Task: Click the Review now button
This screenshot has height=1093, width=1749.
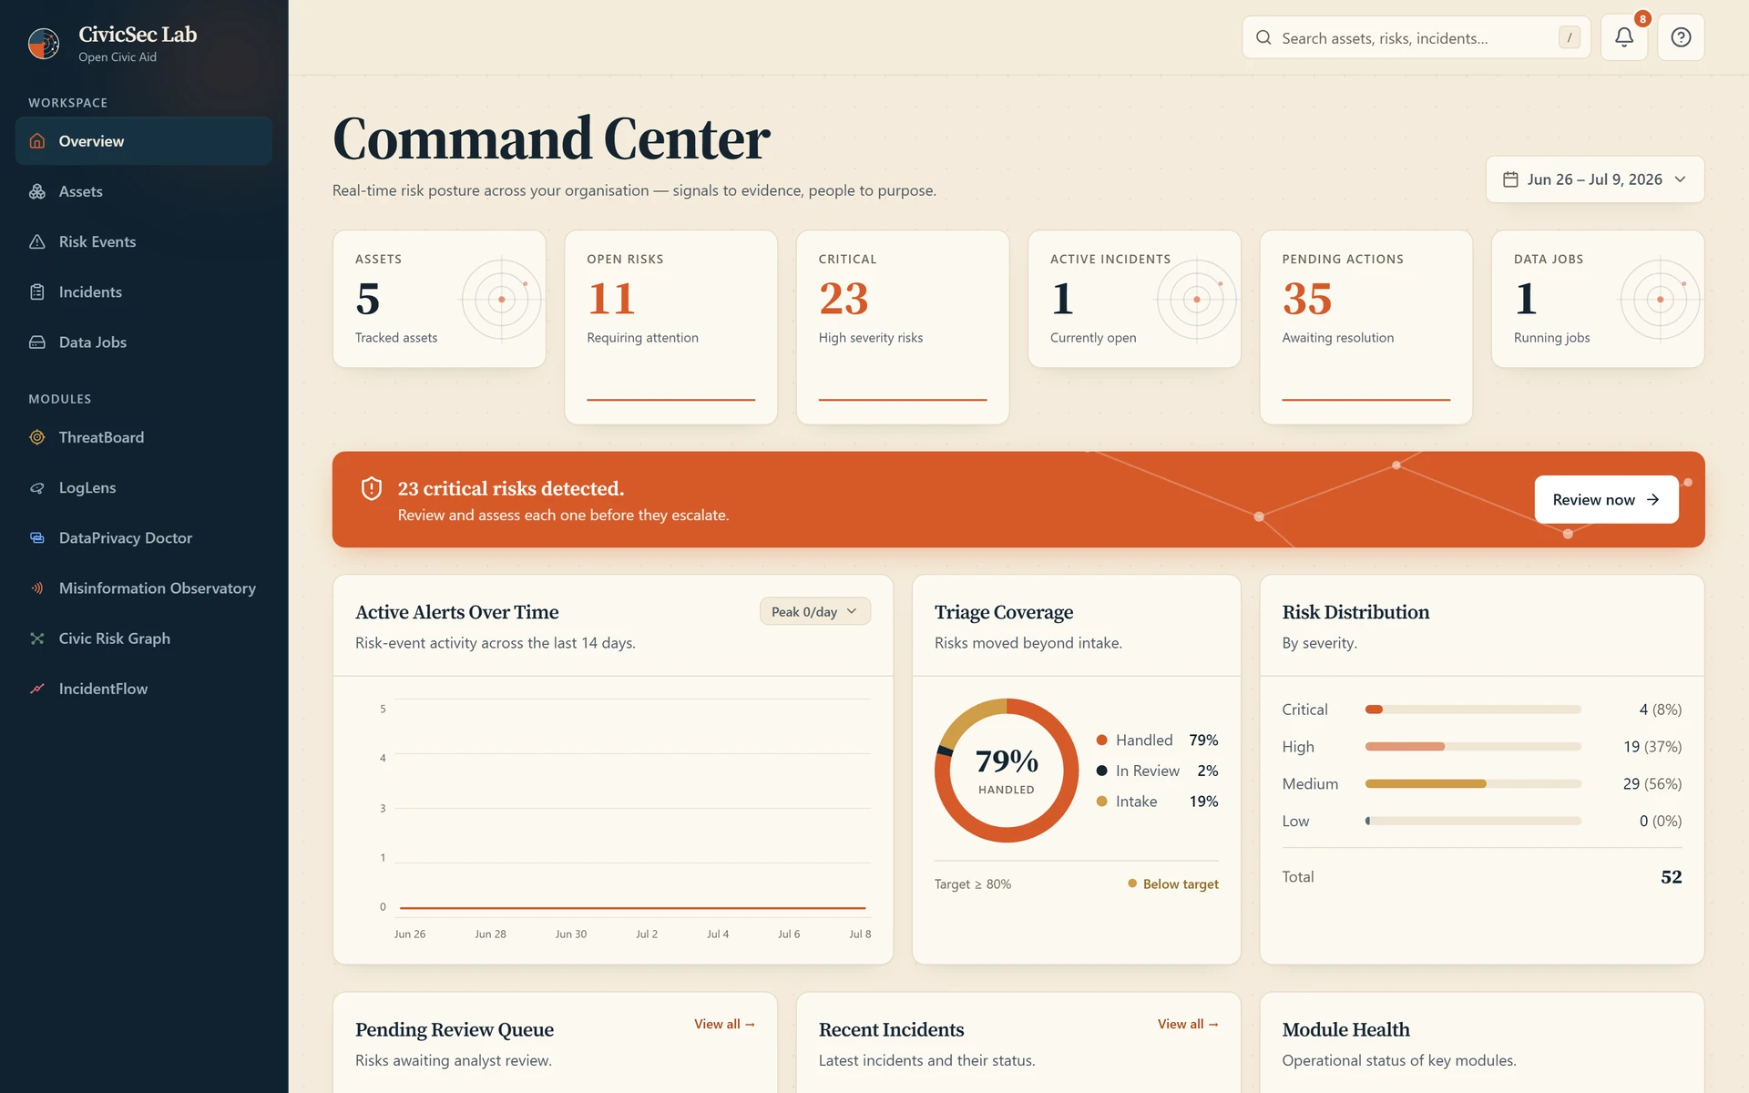Action: (1606, 499)
